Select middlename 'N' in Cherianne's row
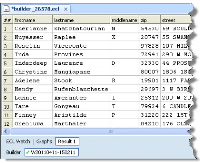 click(x=124, y=28)
